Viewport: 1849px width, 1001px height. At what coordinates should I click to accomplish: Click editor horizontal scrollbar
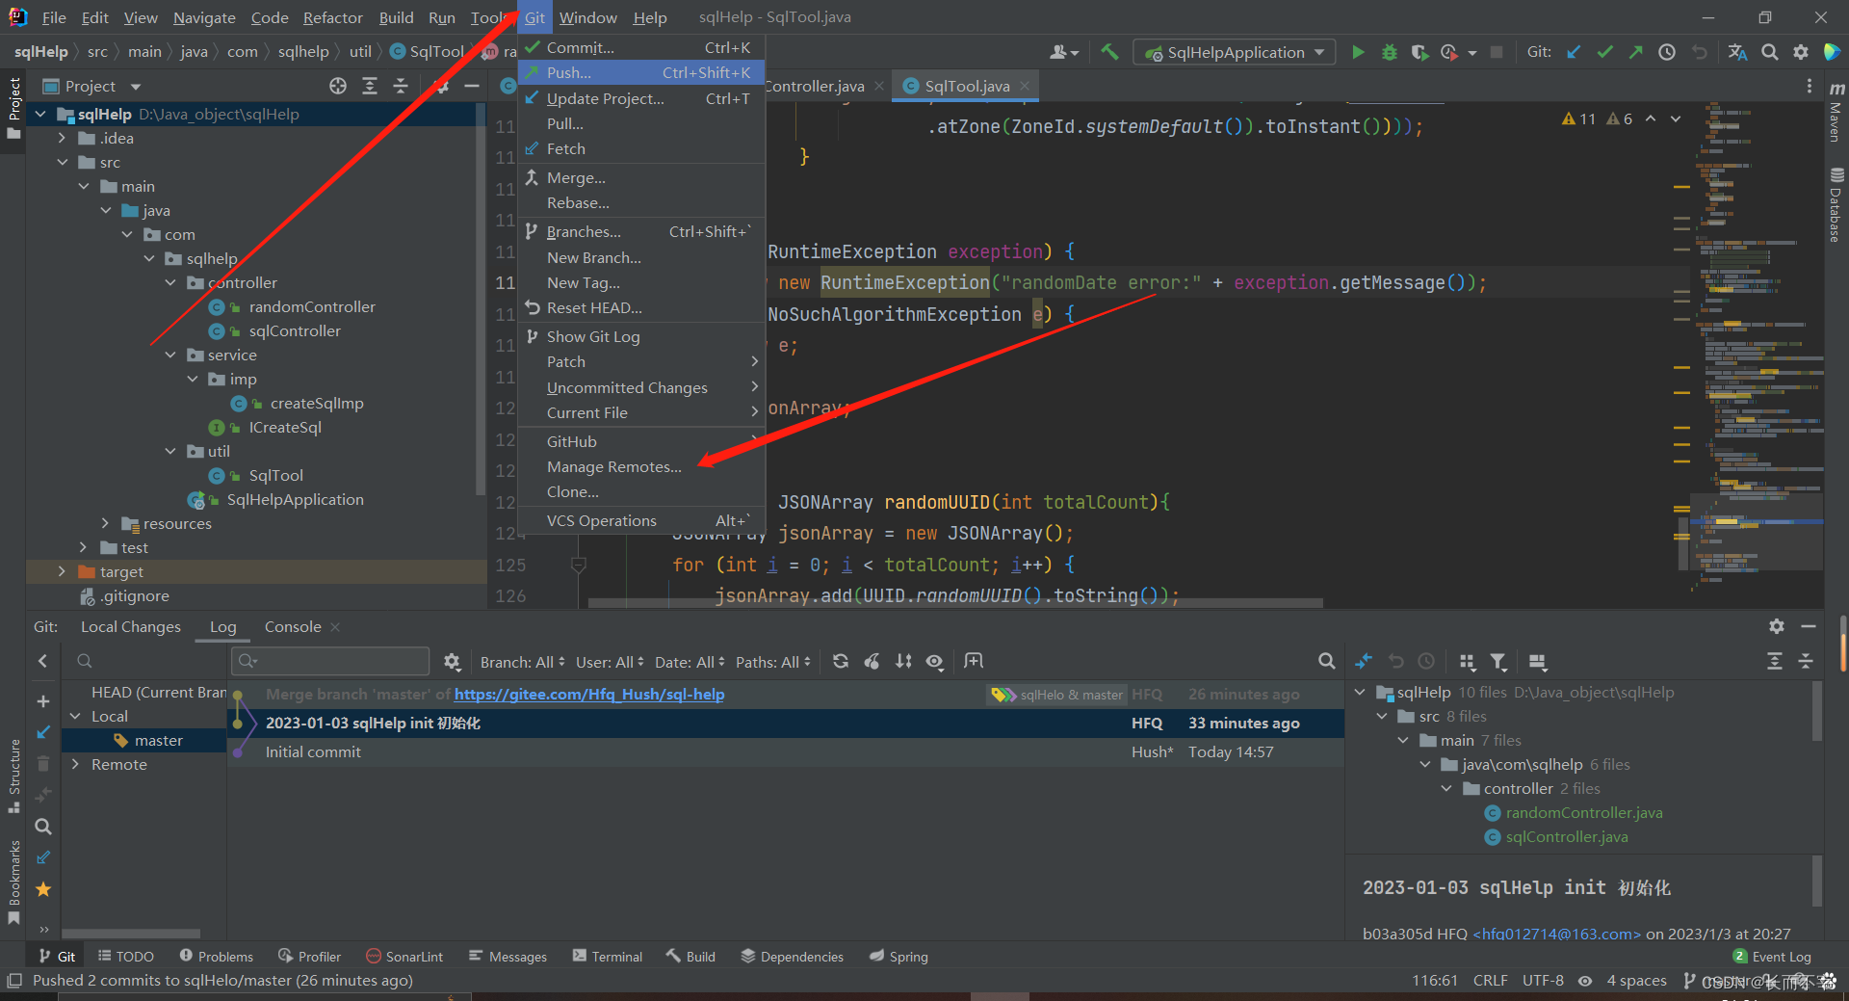point(955,603)
